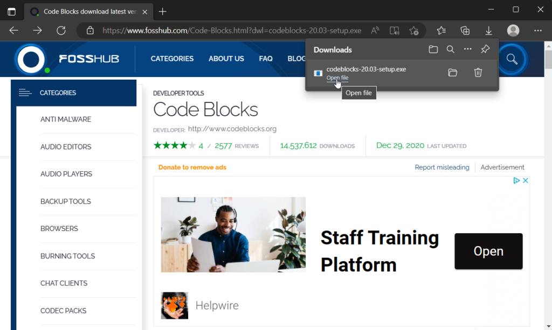This screenshot has height=330, width=552.
Task: Click the browser Back arrow
Action: [x=13, y=31]
